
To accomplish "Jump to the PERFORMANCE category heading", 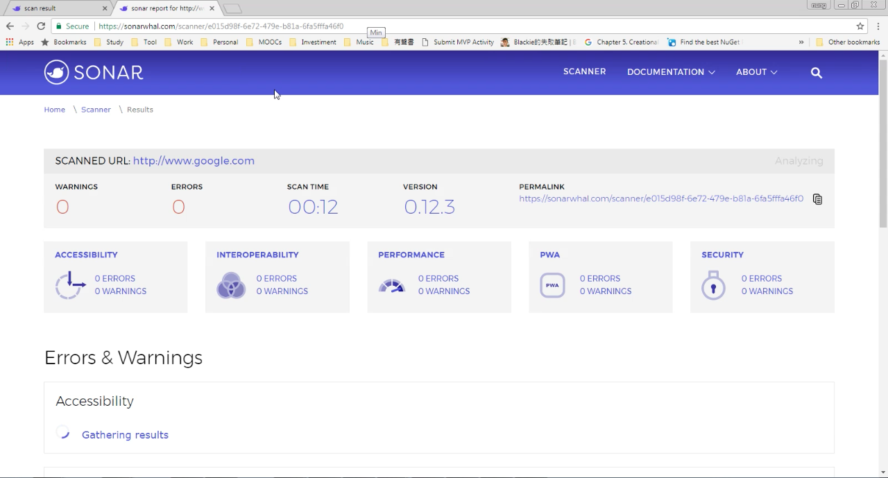I will (x=411, y=255).
